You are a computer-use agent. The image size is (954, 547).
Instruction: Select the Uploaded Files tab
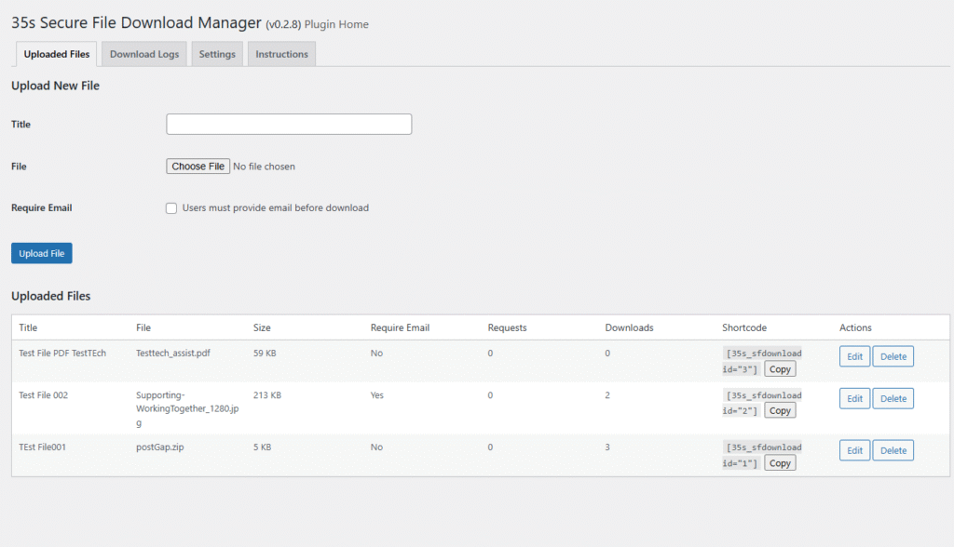(57, 54)
